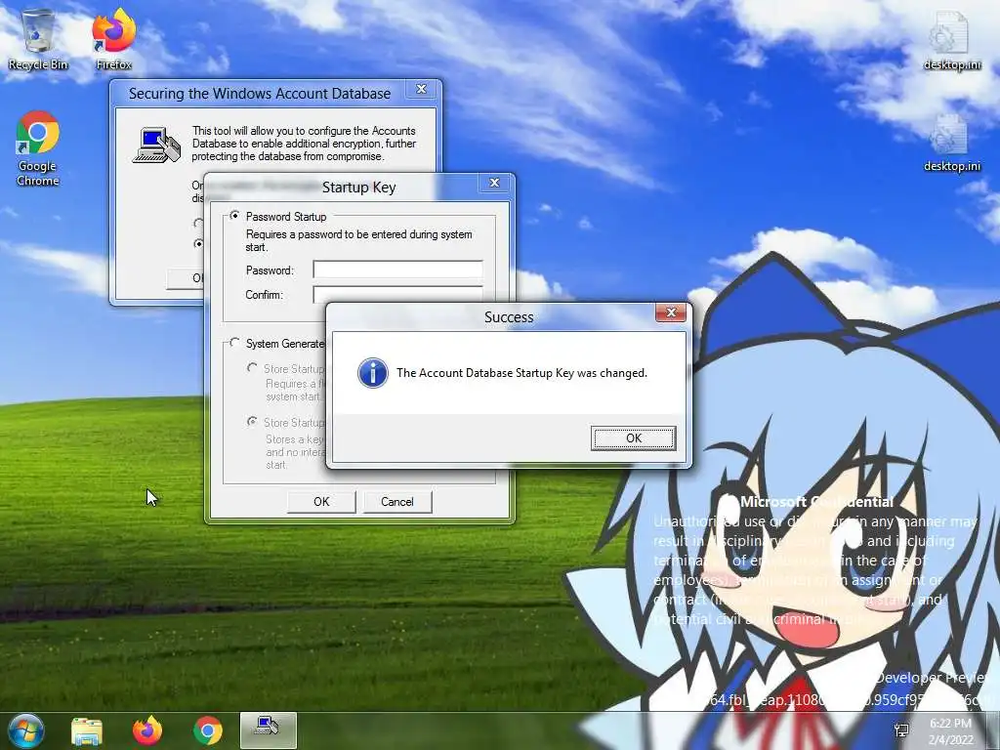Open Firefox from the taskbar

(x=147, y=730)
